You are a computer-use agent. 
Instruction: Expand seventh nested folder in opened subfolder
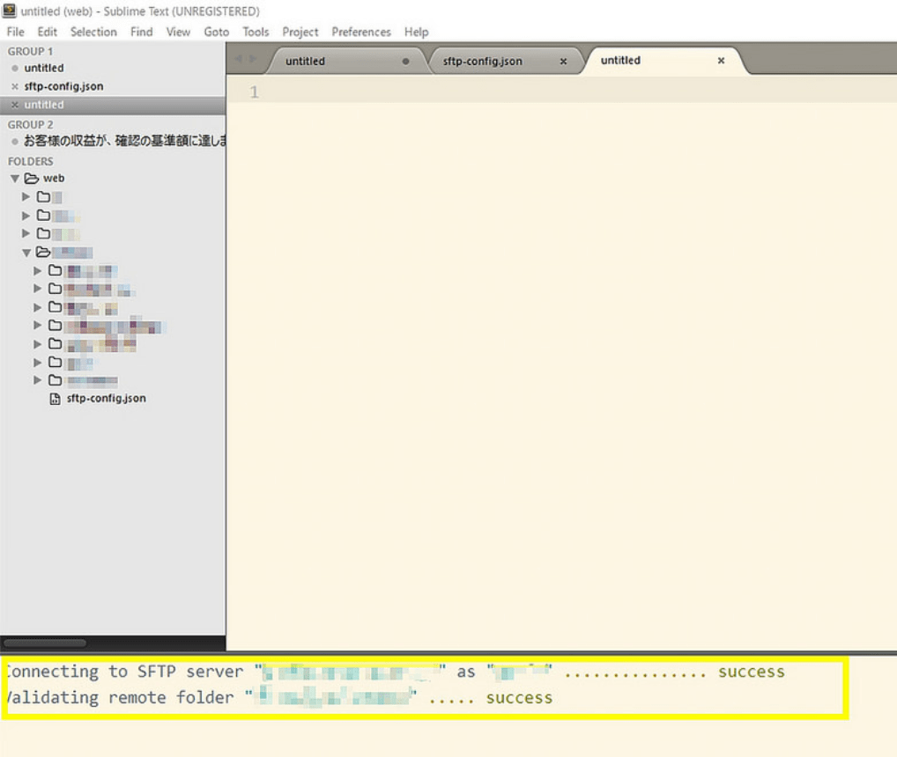[x=38, y=380]
